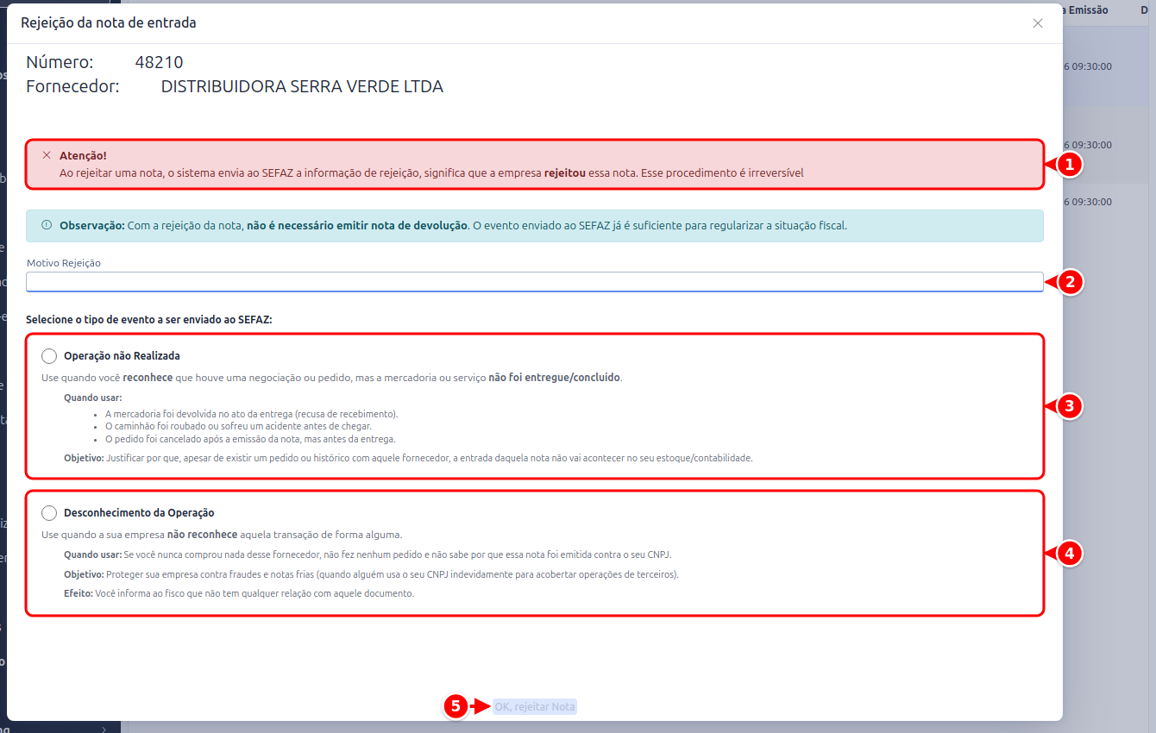Select the Desconhecimento da Operação radio button

(49, 513)
